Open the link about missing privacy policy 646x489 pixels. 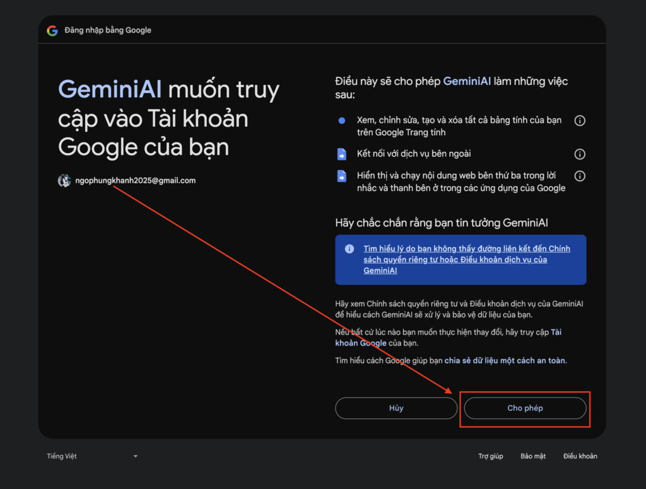pyautogui.click(x=466, y=260)
